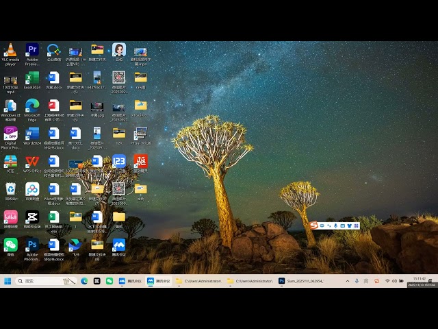The height and width of the screenshot is (329, 438).
Task: Open the Windows Start menu
Action: [x=8, y=281]
